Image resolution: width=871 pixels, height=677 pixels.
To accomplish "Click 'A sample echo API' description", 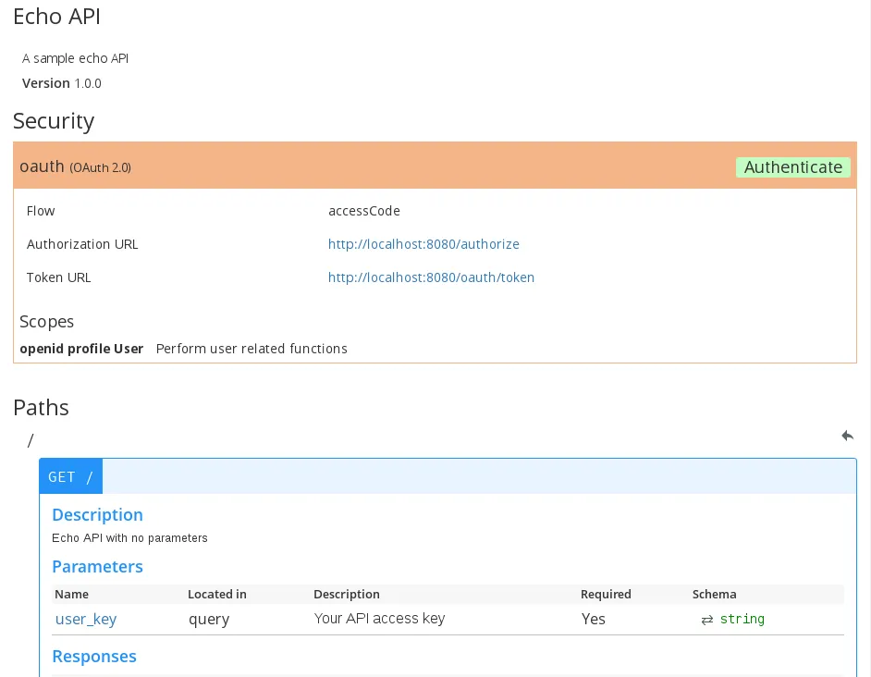I will (x=75, y=58).
